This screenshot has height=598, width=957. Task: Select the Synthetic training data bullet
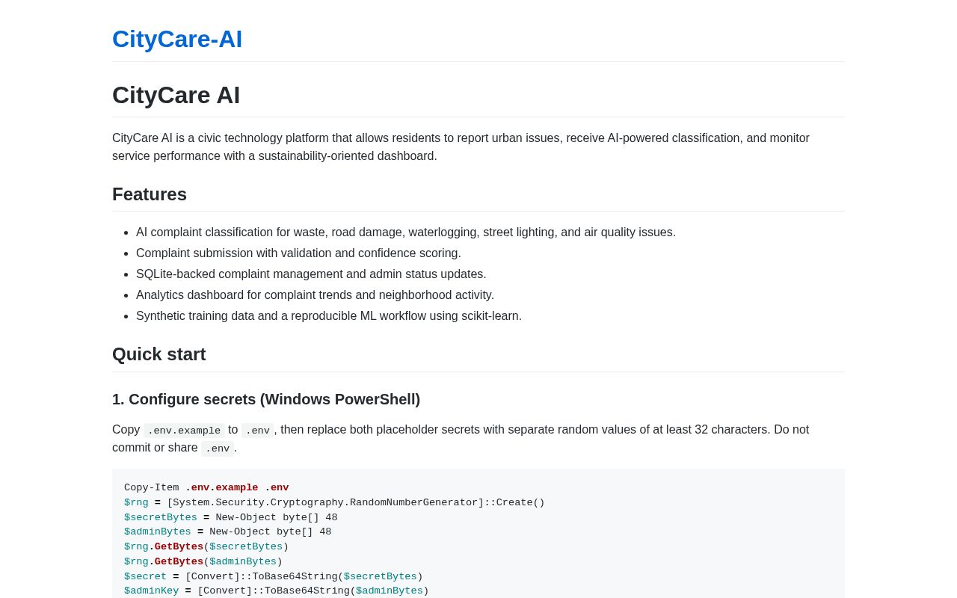tap(329, 316)
